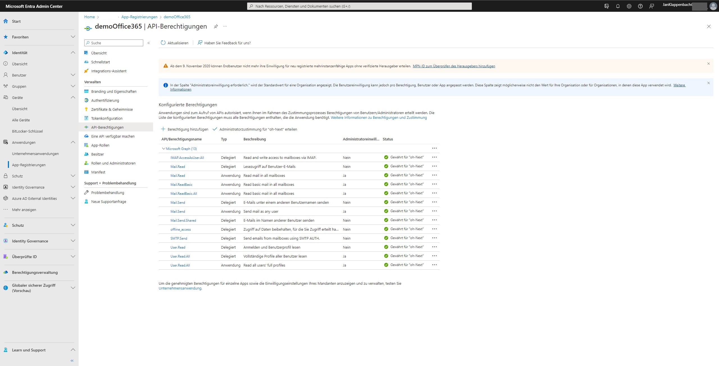Viewport: 719px width, 366px height.
Task: Click Haben Sie Feedback für uns?
Action: coord(224,43)
